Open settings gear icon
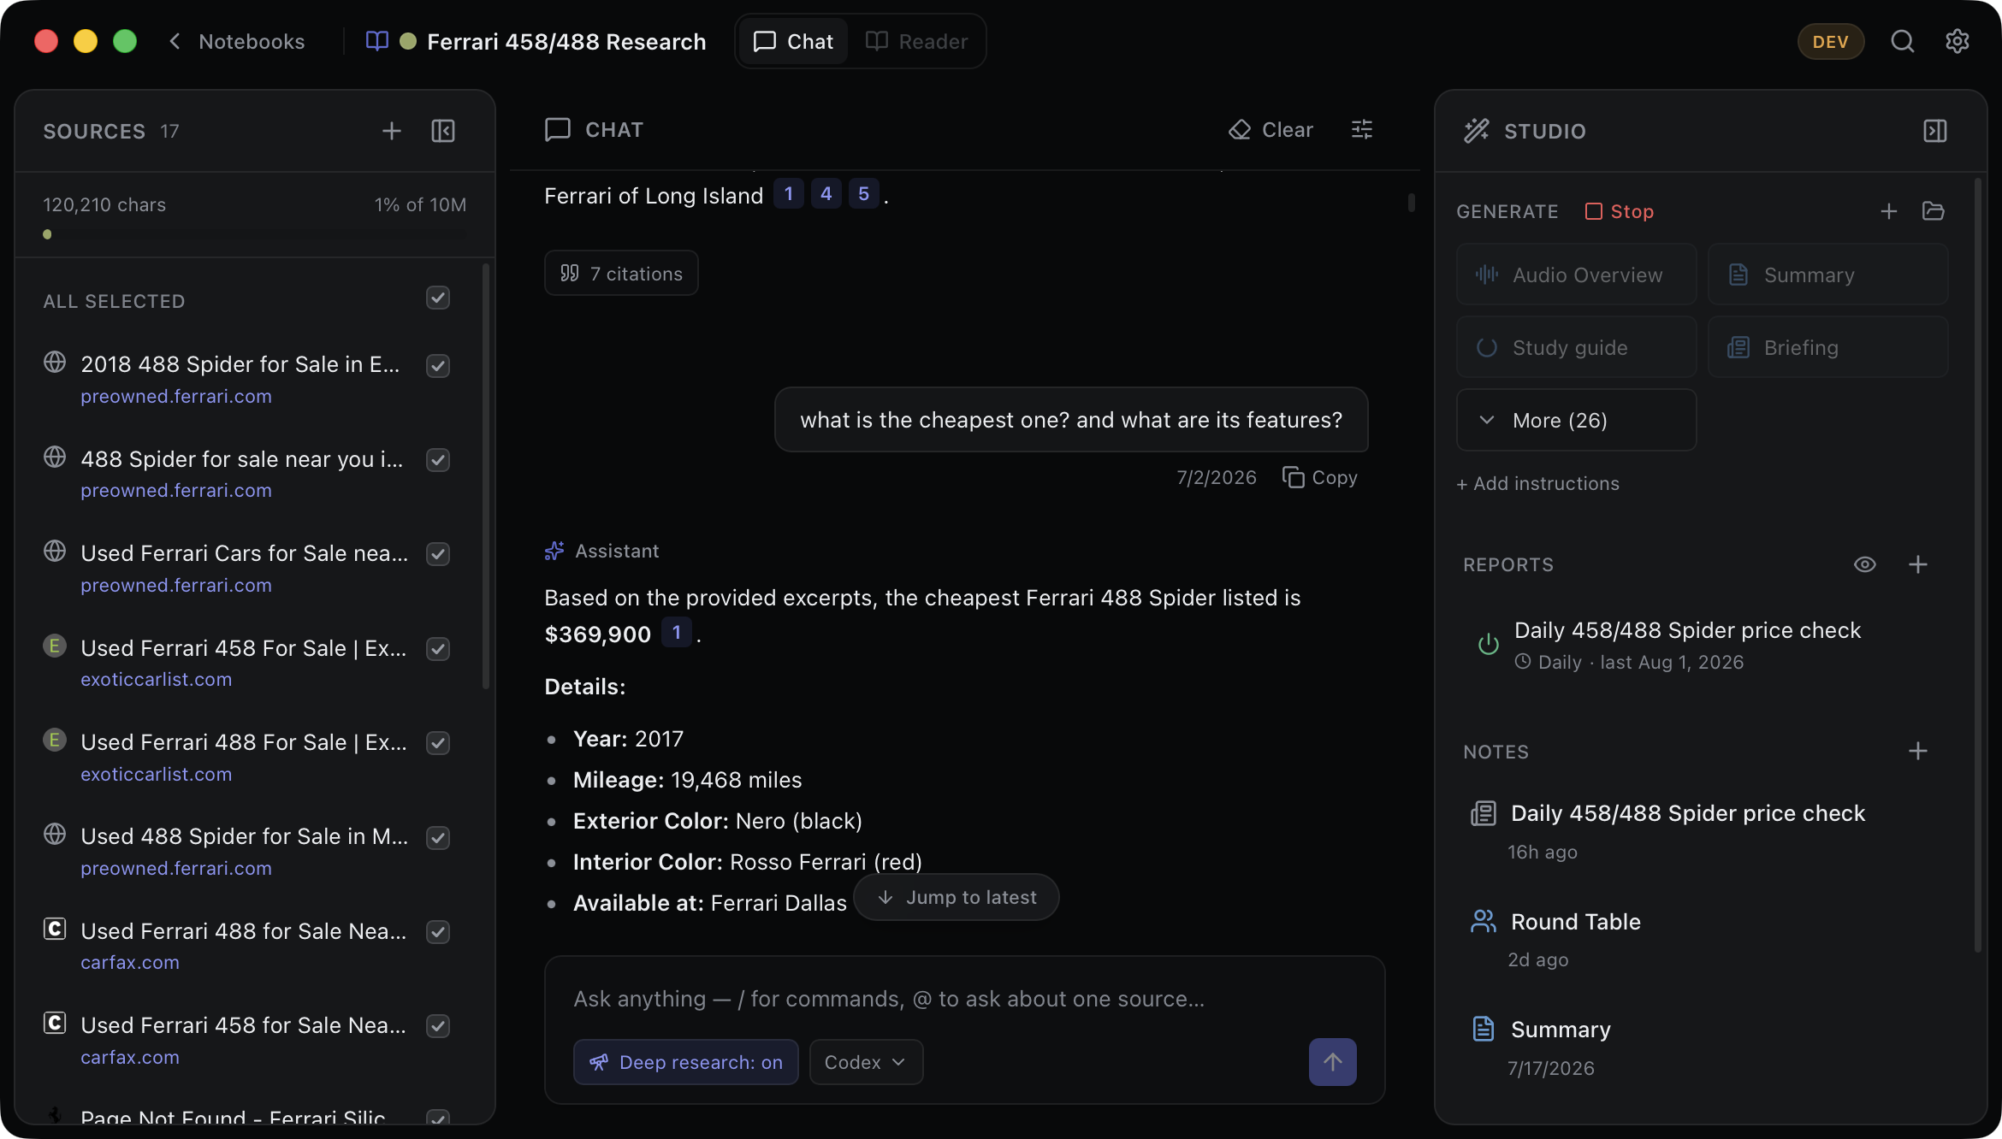 click(1958, 41)
